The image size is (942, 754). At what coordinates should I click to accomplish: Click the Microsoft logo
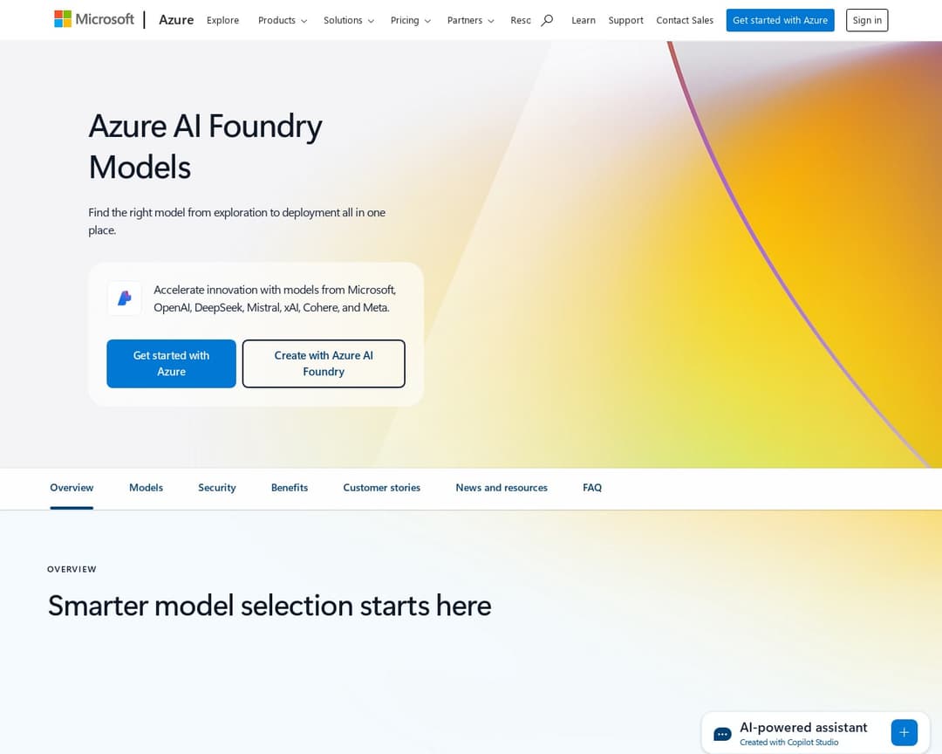coord(94,19)
